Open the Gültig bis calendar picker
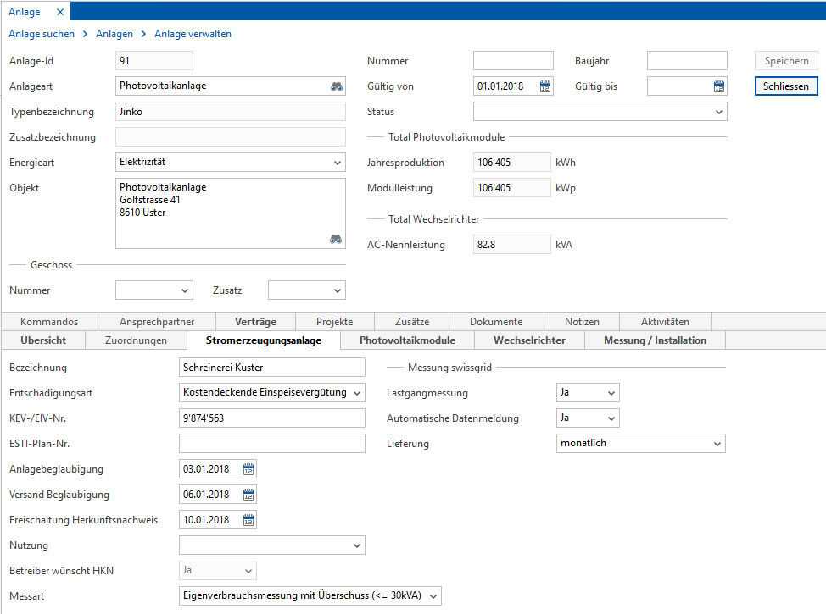The width and height of the screenshot is (826, 614). click(719, 86)
